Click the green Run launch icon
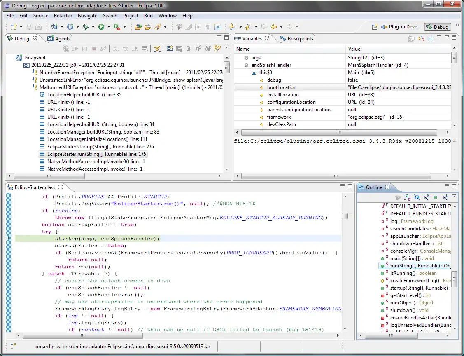The height and width of the screenshot is (356, 464). point(101,27)
